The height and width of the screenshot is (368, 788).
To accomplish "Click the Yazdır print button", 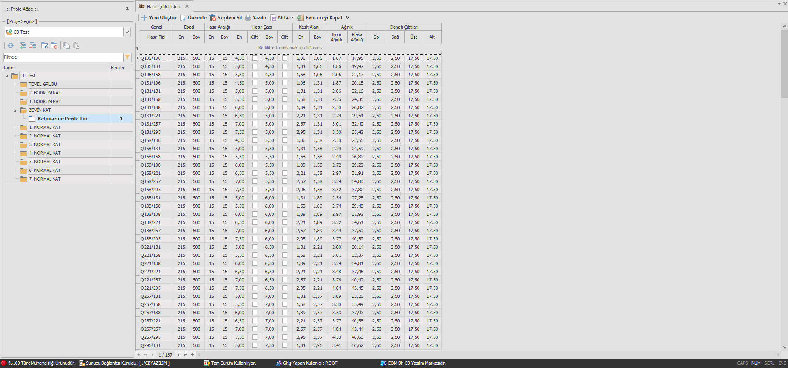I will 256,18.
